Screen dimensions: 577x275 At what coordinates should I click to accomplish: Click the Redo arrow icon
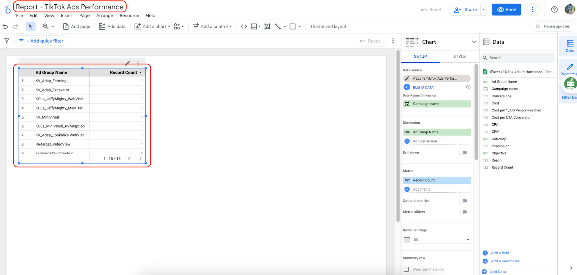tap(16, 26)
